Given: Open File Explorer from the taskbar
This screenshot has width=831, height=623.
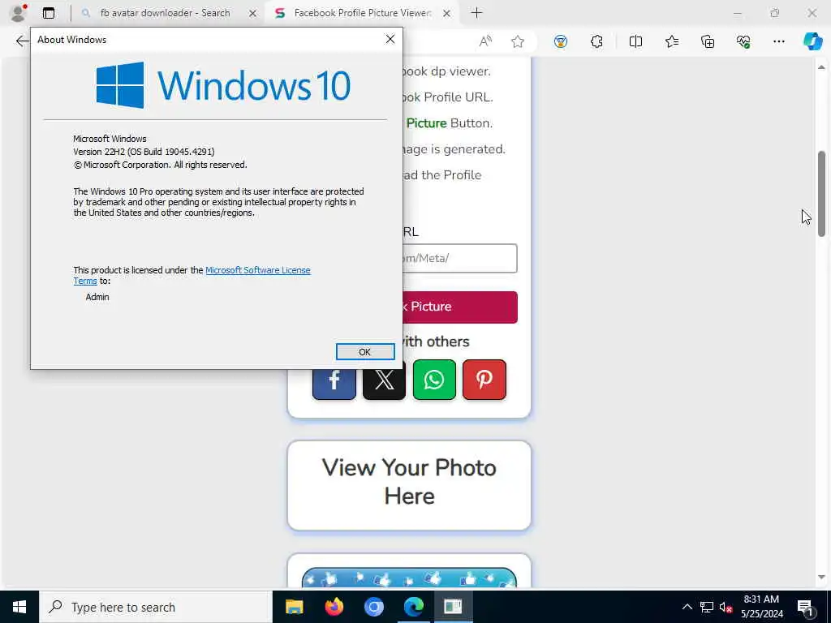Looking at the screenshot, I should 294,607.
